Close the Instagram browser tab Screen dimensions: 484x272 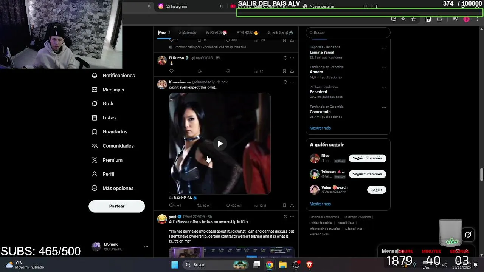pyautogui.click(x=221, y=6)
